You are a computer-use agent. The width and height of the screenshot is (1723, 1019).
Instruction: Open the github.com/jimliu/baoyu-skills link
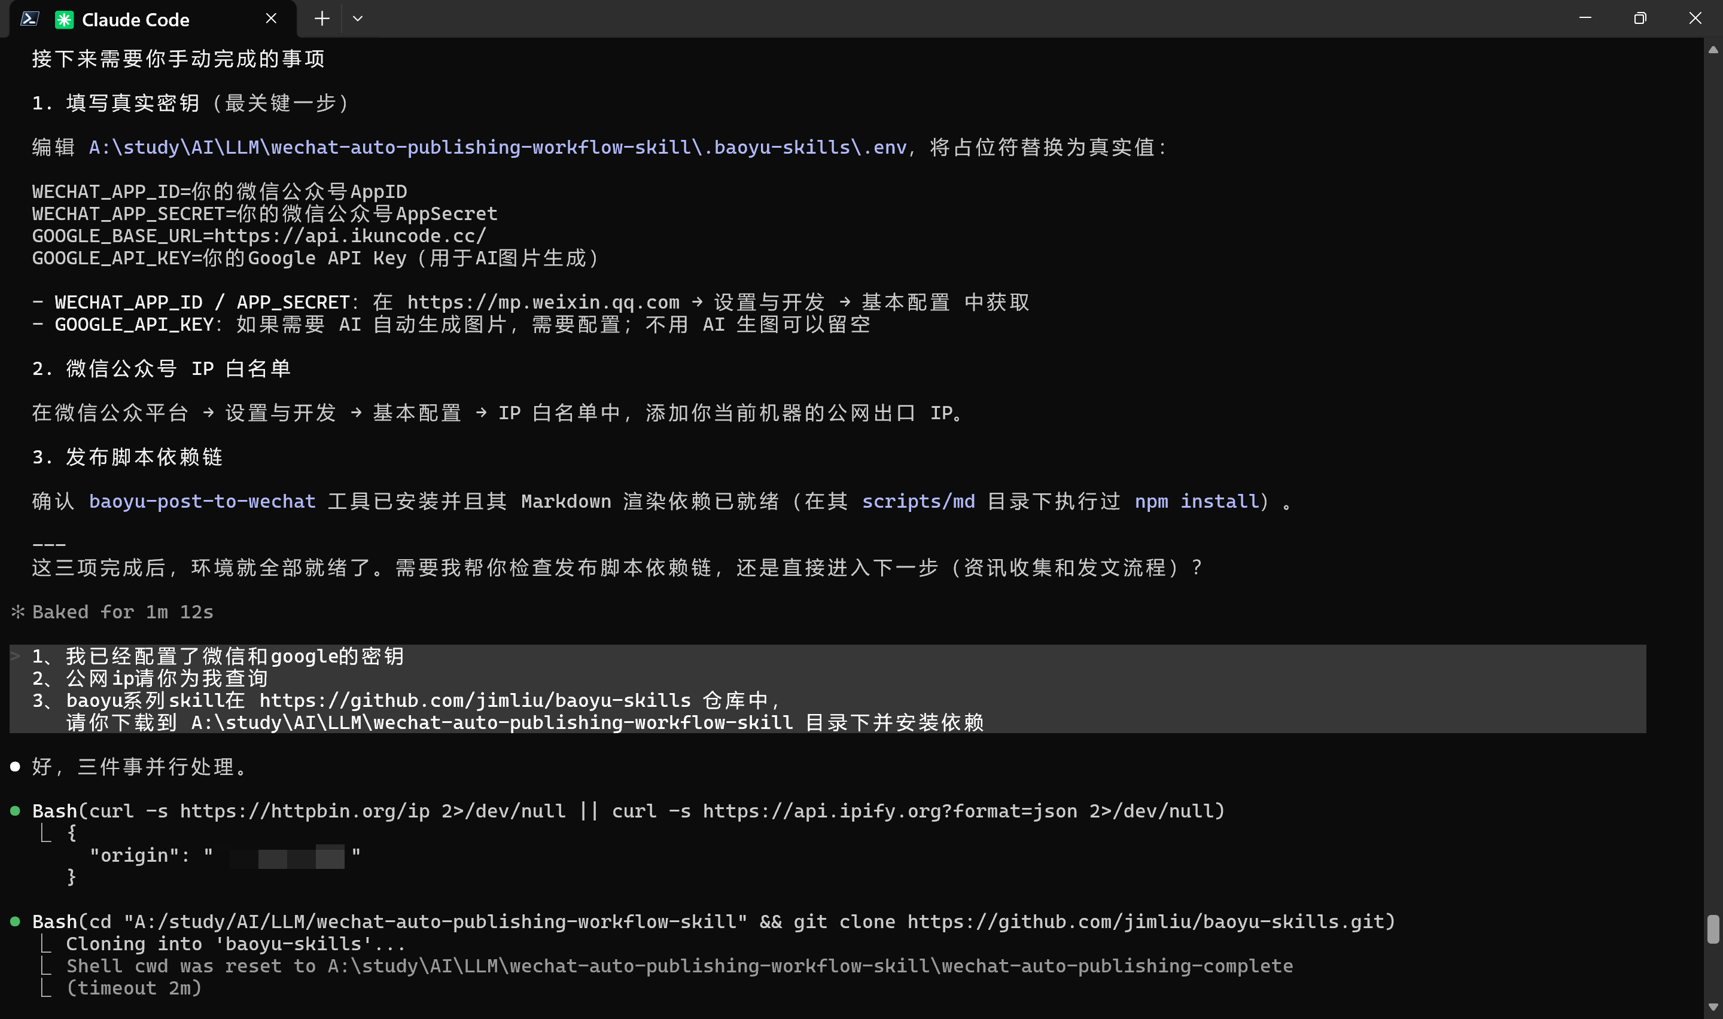pyautogui.click(x=474, y=700)
